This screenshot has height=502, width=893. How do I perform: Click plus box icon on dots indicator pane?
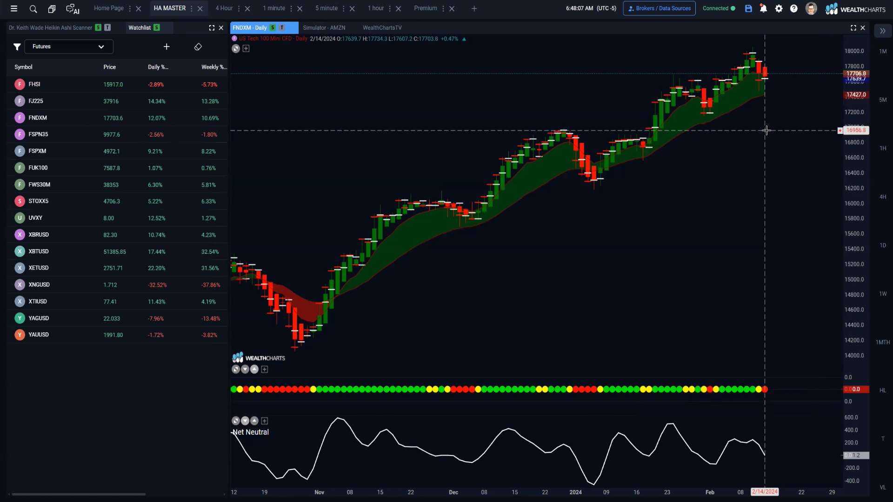tap(265, 369)
